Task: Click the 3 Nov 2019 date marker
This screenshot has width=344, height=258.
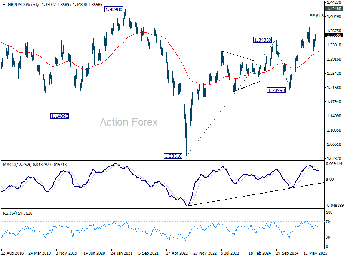Action: coord(67,253)
